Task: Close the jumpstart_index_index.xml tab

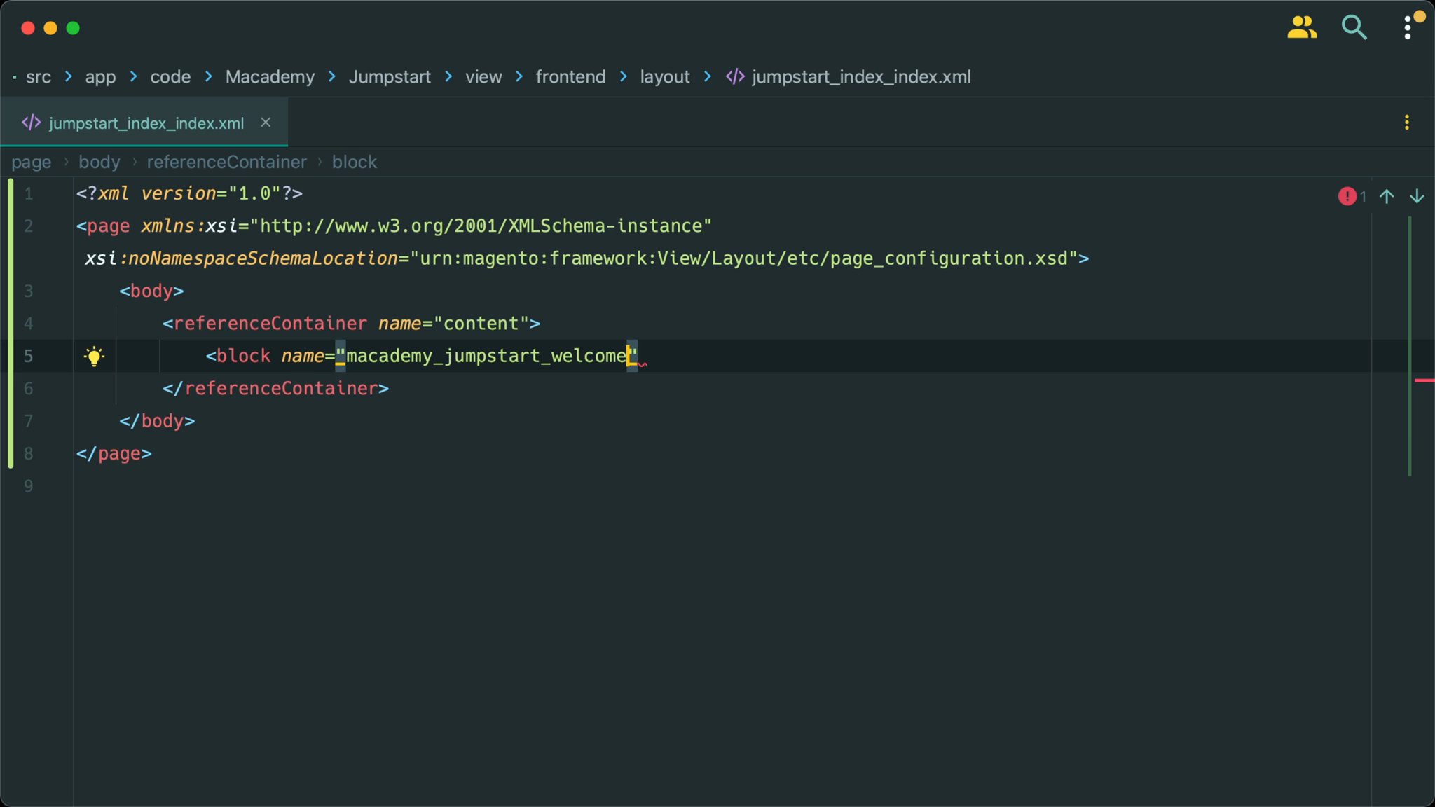Action: pyautogui.click(x=266, y=122)
